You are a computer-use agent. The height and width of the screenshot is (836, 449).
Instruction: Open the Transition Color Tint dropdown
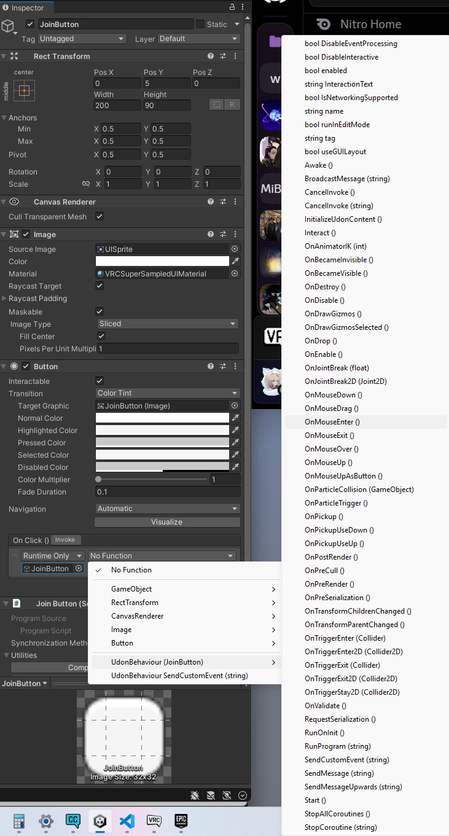[167, 393]
